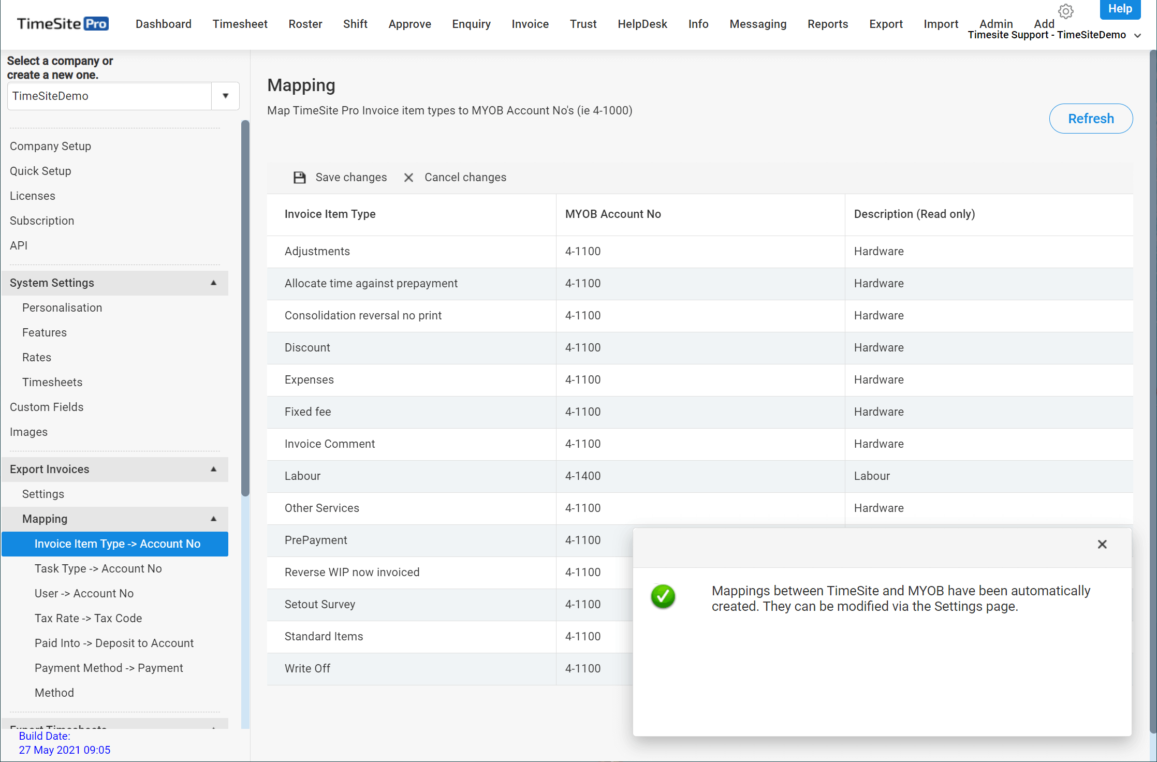Select User -> Account No
Viewport: 1157px width, 762px height.
(84, 593)
